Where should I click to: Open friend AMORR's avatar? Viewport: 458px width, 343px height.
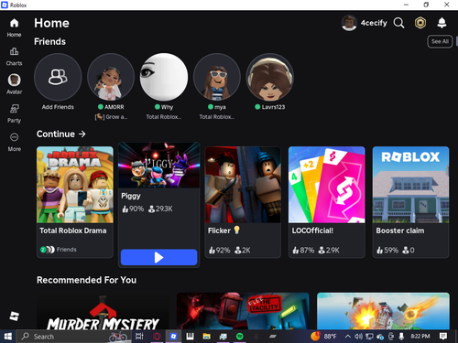click(x=111, y=77)
